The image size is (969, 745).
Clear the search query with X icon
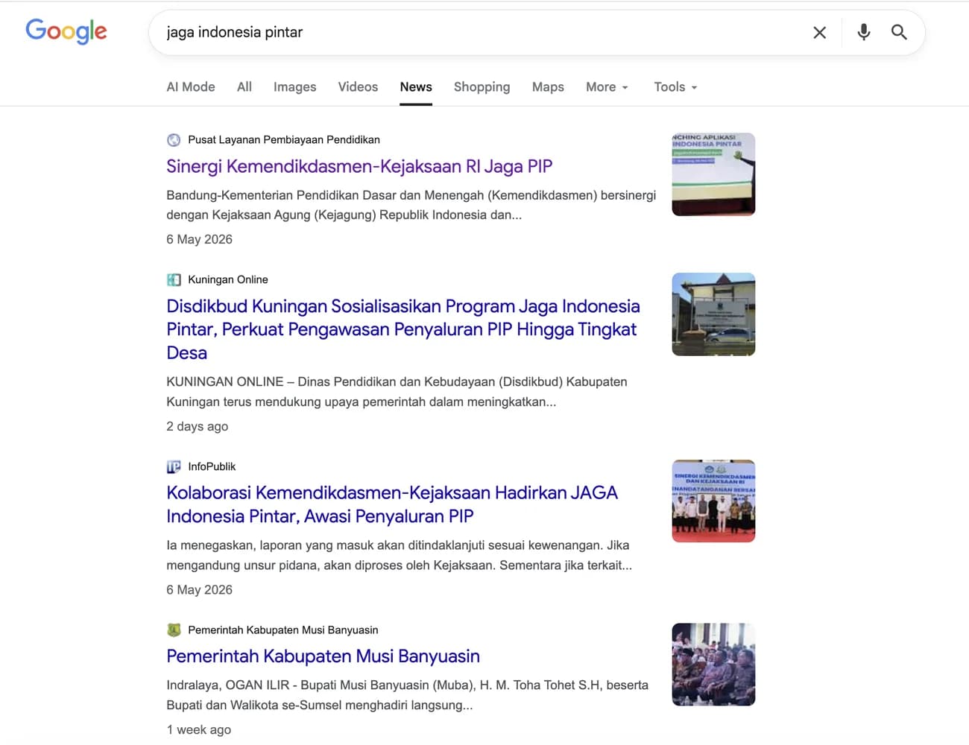[819, 32]
